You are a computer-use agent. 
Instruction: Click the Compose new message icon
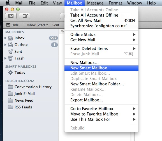pos(24,16)
